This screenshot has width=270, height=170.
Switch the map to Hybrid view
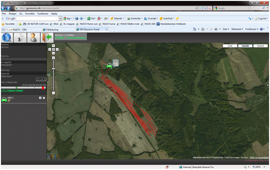tap(260, 46)
